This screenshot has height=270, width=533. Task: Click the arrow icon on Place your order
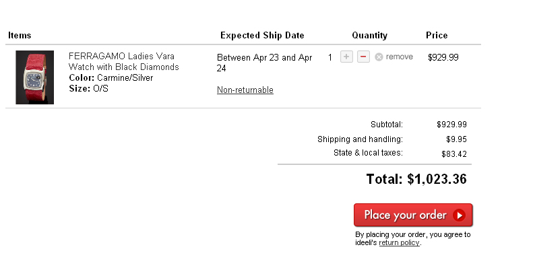[460, 215]
